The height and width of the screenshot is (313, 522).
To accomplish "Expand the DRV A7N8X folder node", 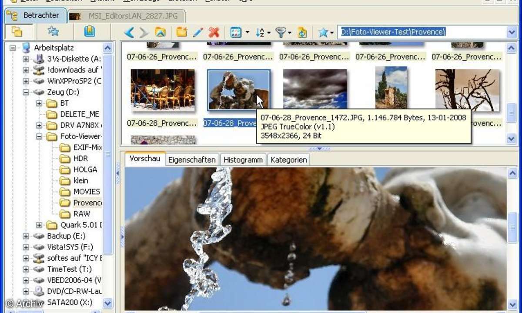I will click(x=39, y=125).
